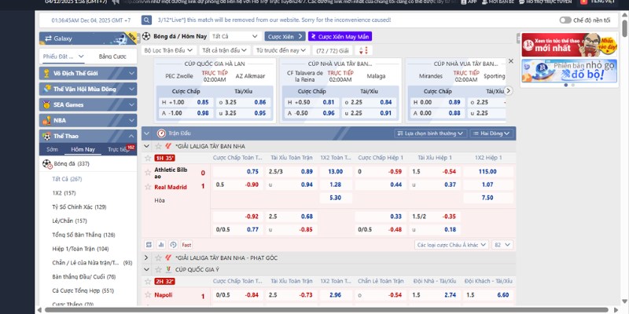The image size is (629, 314).
Task: Click the Fast bet button
Action: pyautogui.click(x=186, y=244)
